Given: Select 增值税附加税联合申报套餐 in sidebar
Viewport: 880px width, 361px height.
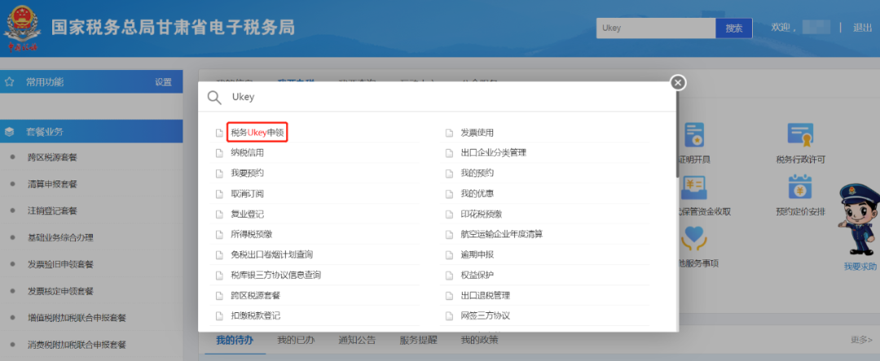Looking at the screenshot, I should tap(77, 318).
